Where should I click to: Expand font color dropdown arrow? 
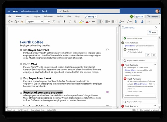[90, 22]
